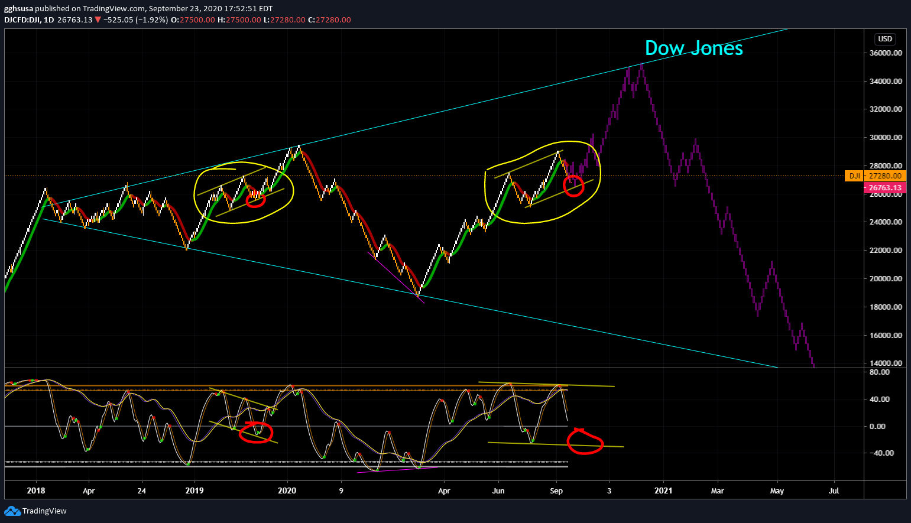The width and height of the screenshot is (911, 523).
Task: Click the 80.00 oscillator axis label
Action: [880, 372]
